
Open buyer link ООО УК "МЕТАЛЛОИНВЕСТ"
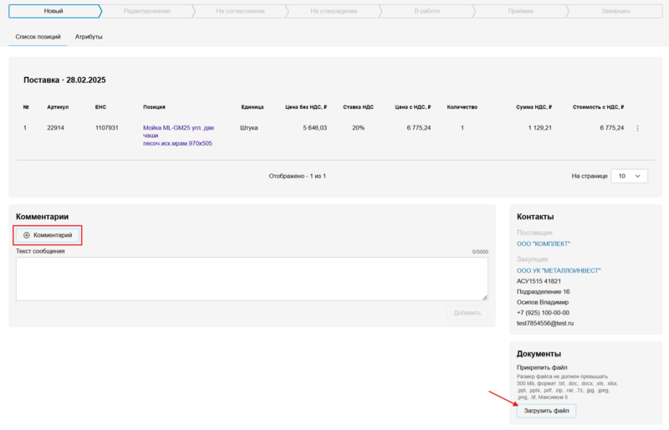tap(559, 270)
